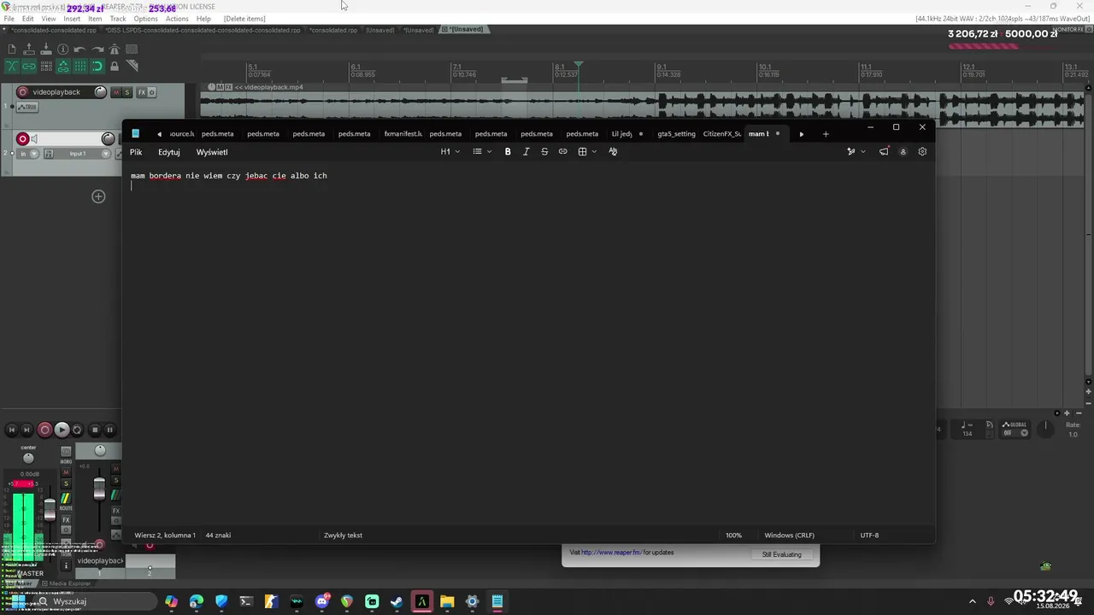
Task: Toggle snap magnet icon in REAPER toolbar
Action: pyautogui.click(x=97, y=67)
